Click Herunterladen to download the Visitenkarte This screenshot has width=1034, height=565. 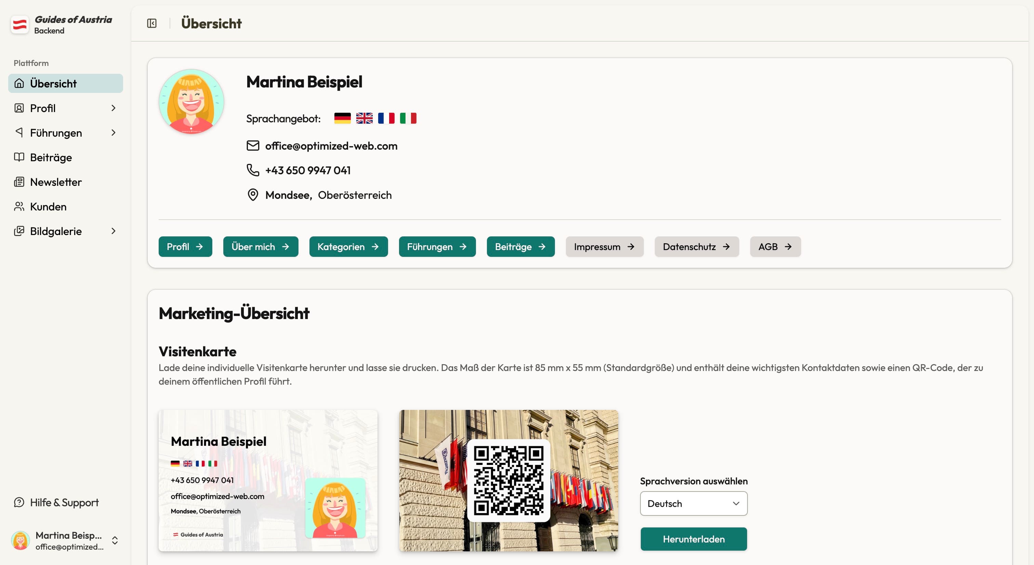point(694,539)
